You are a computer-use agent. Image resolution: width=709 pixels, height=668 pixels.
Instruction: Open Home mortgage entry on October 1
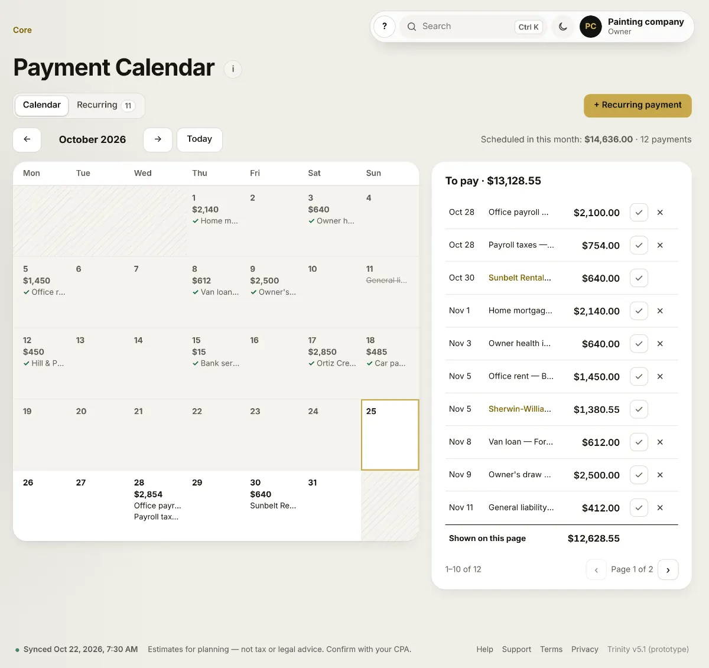pos(215,221)
